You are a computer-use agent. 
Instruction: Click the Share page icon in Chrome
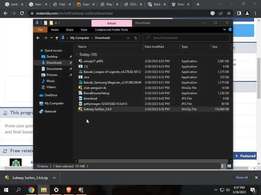click(x=221, y=13)
